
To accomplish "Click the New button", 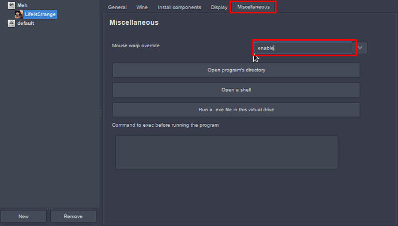I will (x=24, y=216).
